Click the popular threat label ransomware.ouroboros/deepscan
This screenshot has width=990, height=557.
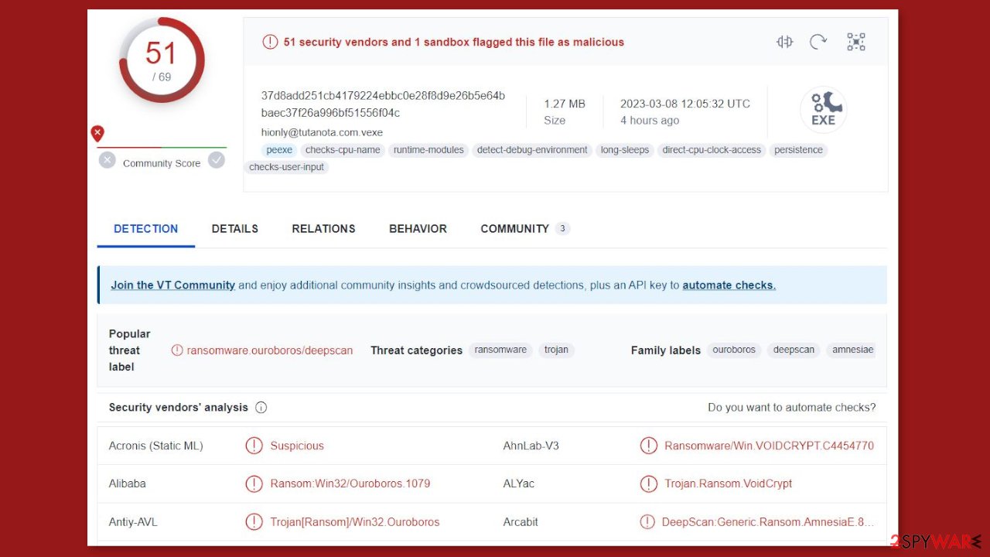(x=270, y=350)
